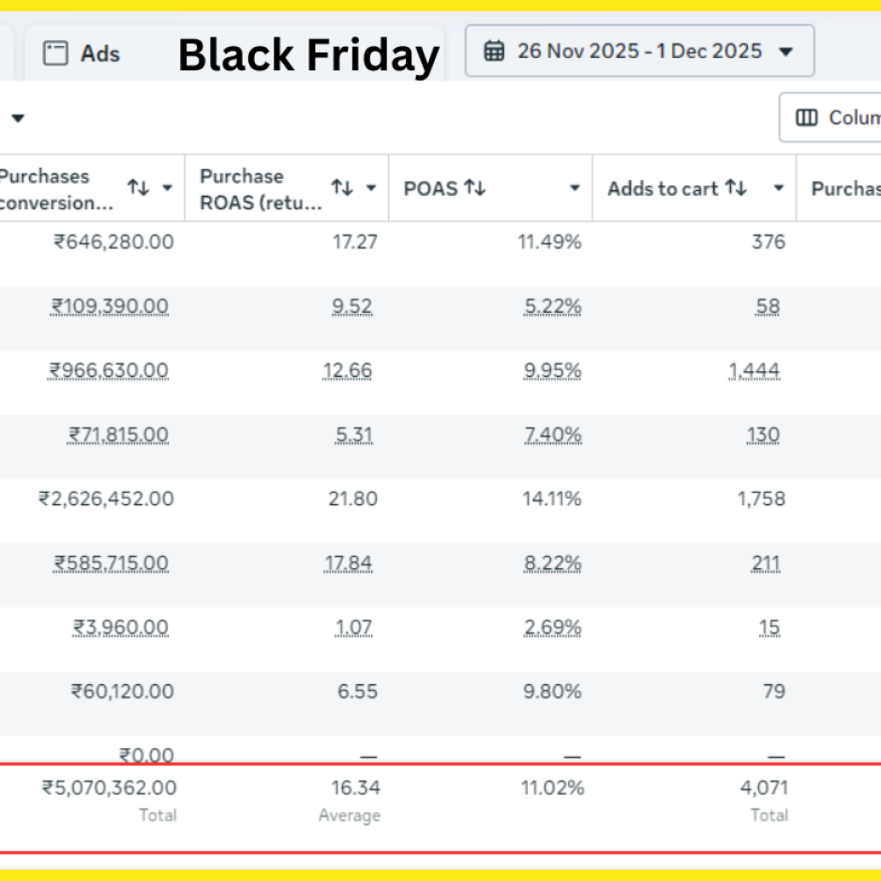The width and height of the screenshot is (881, 881).
Task: Sort by POAS column arrows
Action: click(475, 187)
